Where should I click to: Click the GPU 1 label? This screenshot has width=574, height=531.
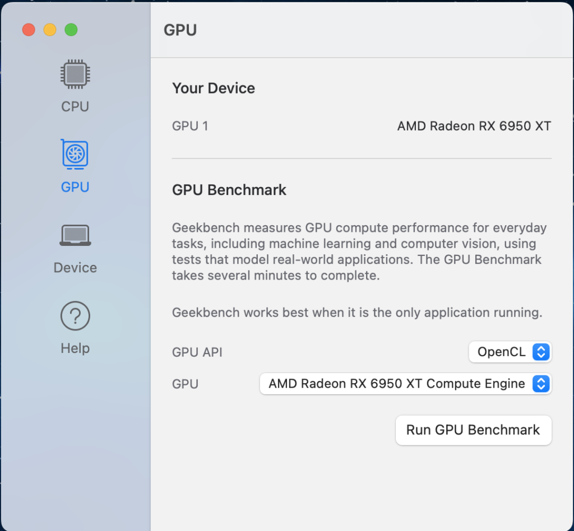(x=190, y=126)
